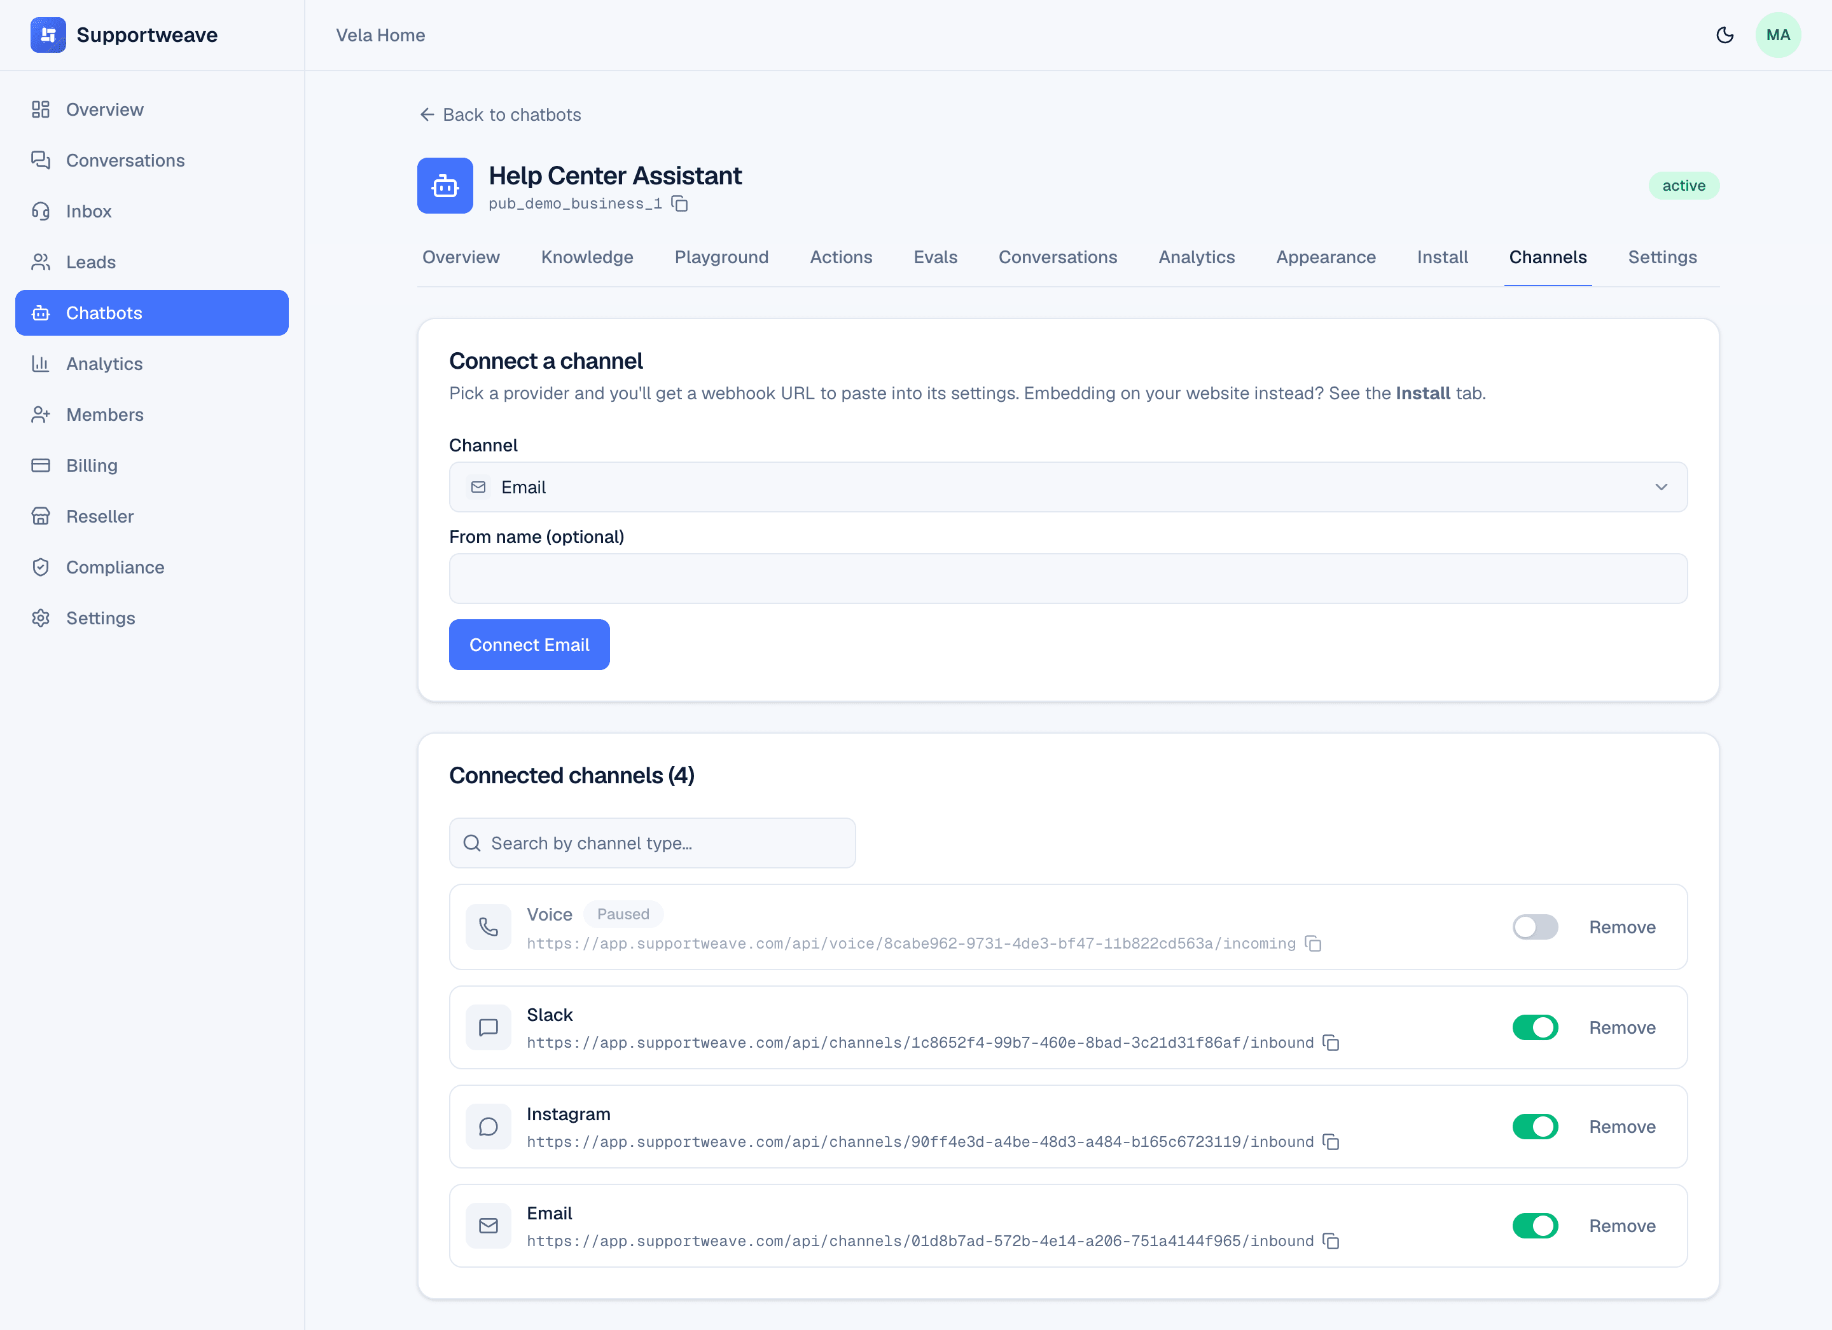The width and height of the screenshot is (1832, 1330).
Task: Click the Voice phone icon
Action: point(489,926)
